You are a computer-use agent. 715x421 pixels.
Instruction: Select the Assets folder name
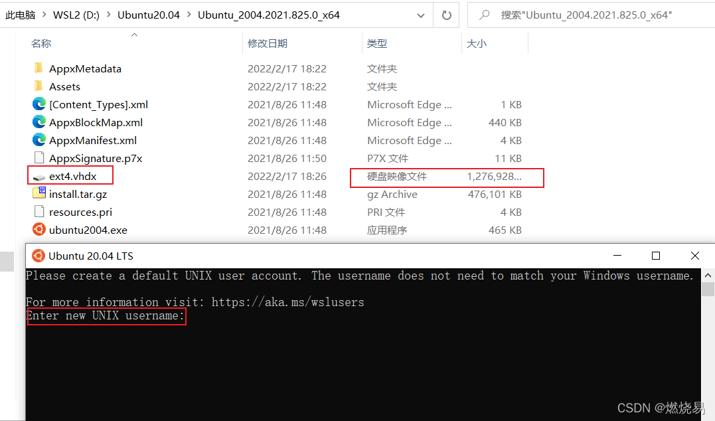click(65, 86)
